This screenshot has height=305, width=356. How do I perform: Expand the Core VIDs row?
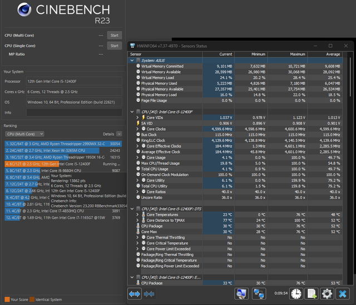pos(137,117)
